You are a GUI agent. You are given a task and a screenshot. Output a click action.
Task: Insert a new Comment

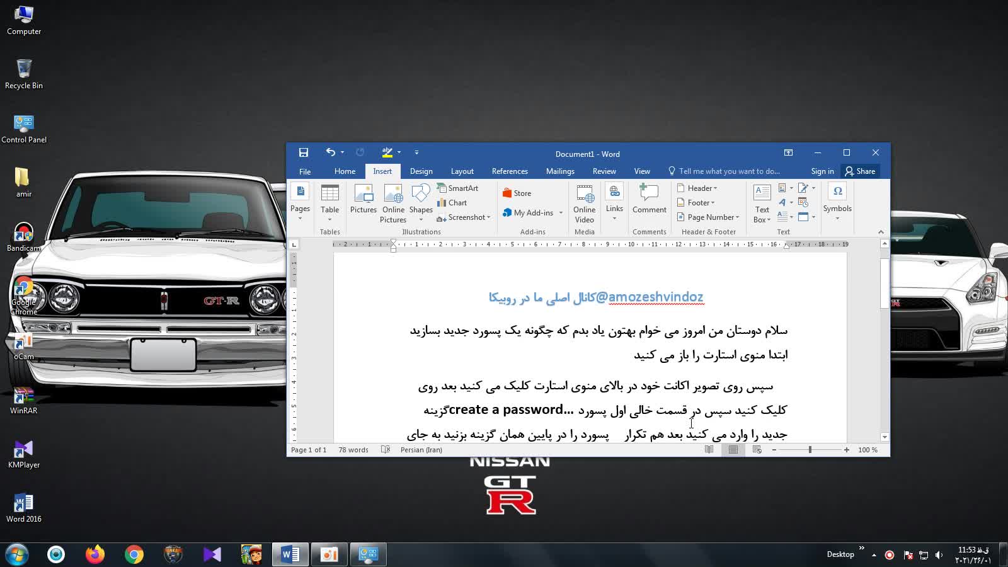pyautogui.click(x=649, y=200)
